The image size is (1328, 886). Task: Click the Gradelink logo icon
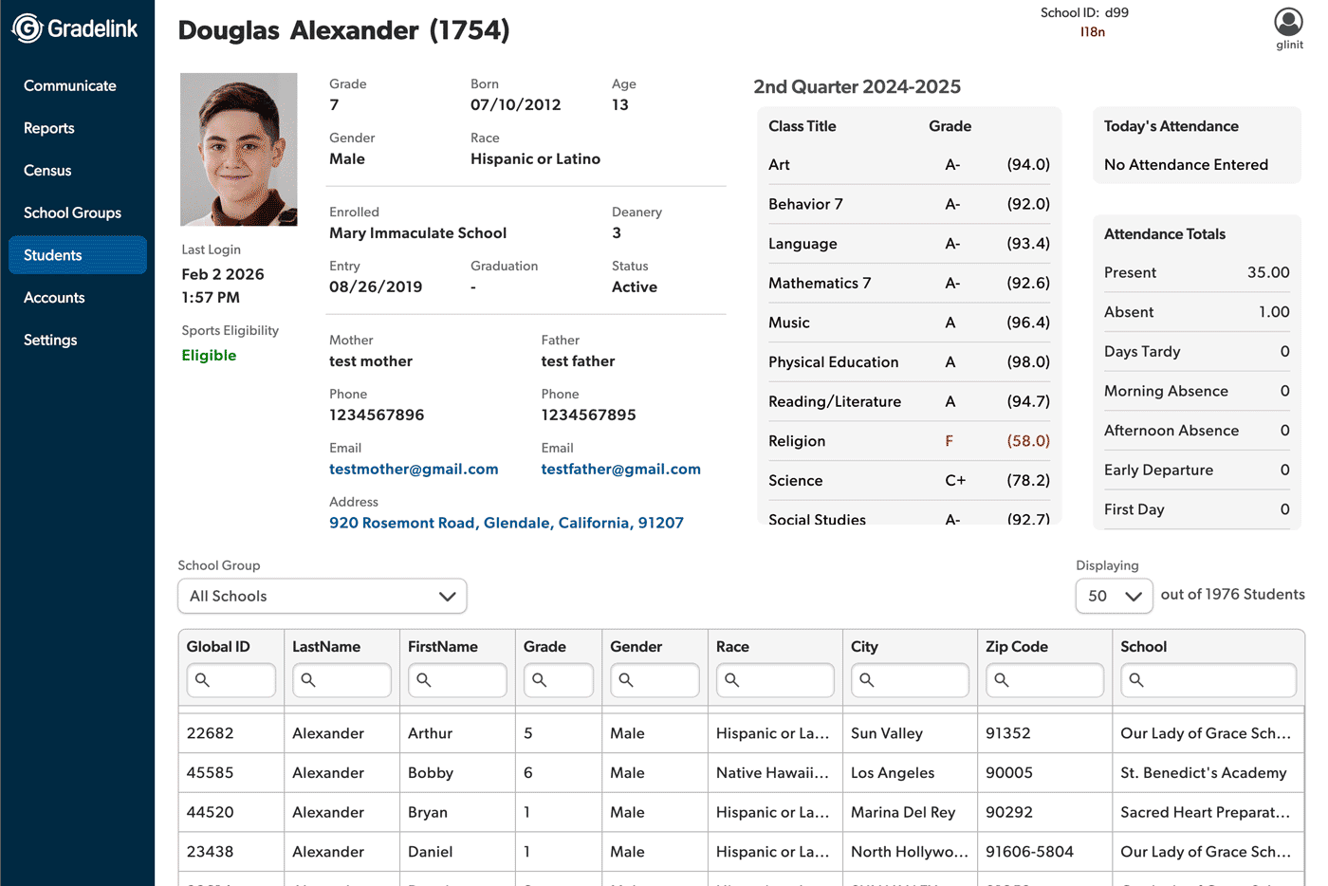[28, 28]
